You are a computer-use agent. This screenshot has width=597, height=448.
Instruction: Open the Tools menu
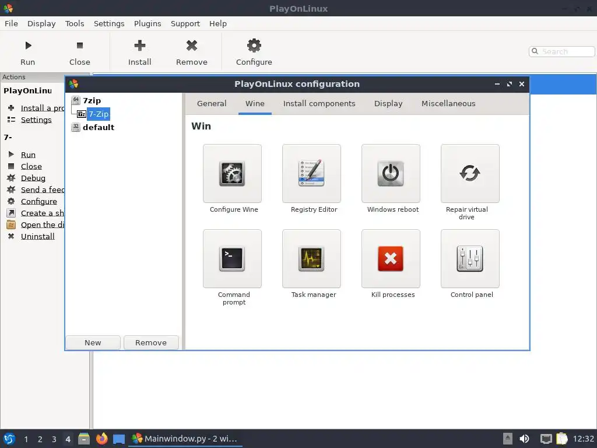[x=75, y=23]
